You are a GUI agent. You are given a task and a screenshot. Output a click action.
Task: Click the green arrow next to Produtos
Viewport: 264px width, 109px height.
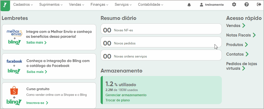point(246,45)
